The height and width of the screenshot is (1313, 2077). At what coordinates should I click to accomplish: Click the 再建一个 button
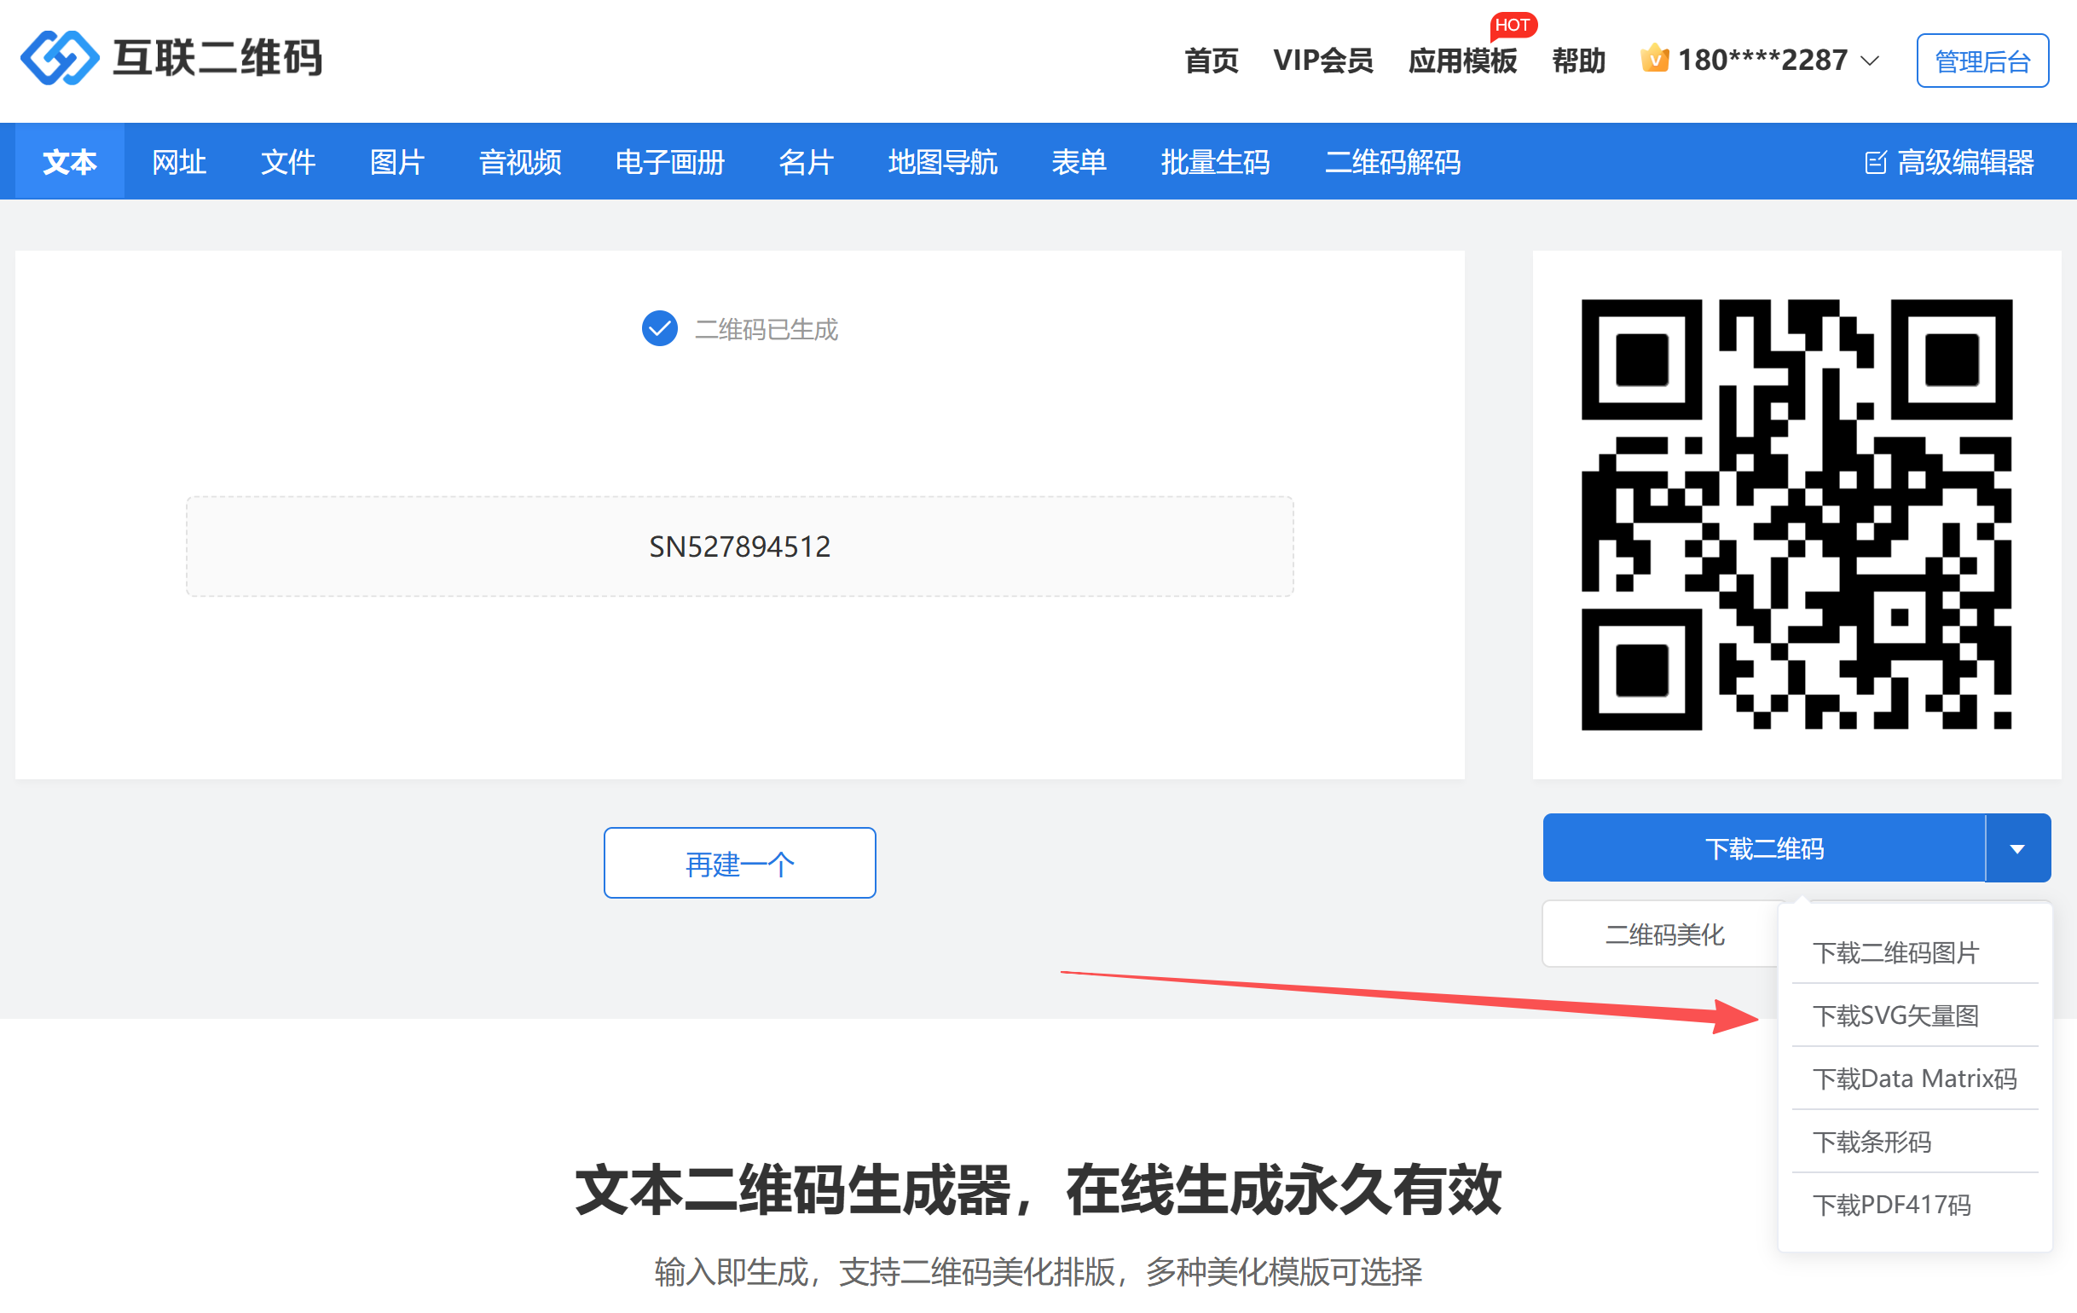point(739,863)
